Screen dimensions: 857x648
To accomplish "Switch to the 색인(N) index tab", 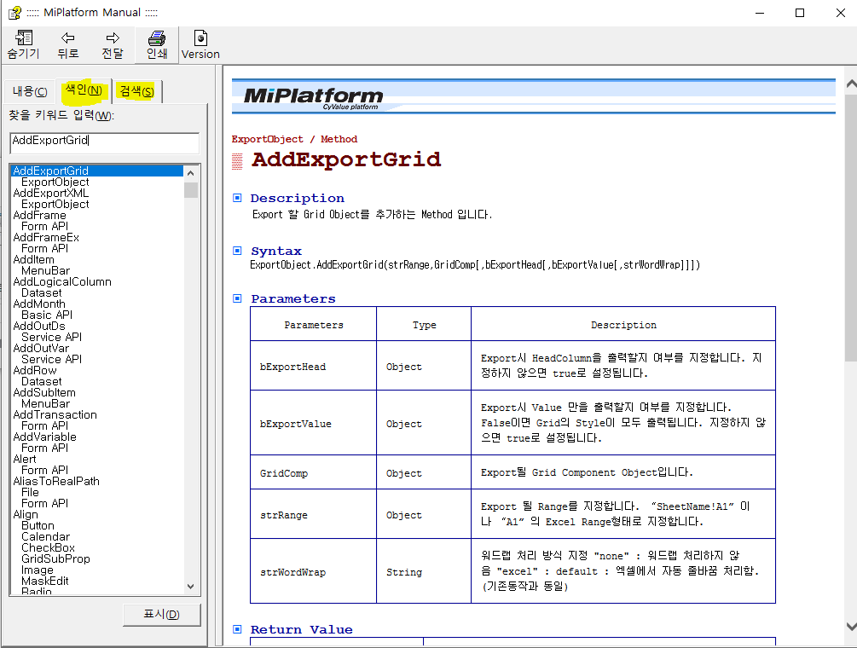I will coord(84,90).
